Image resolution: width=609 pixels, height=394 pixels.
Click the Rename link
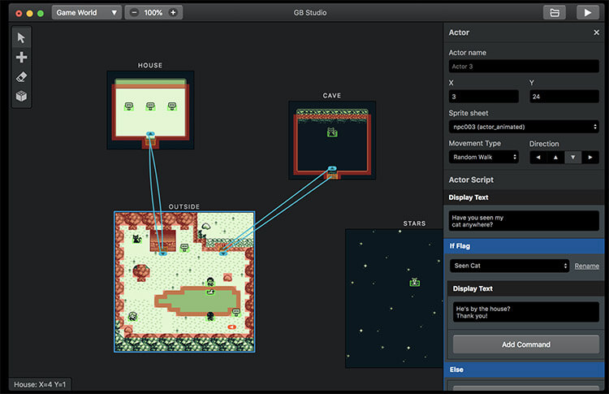[586, 266]
